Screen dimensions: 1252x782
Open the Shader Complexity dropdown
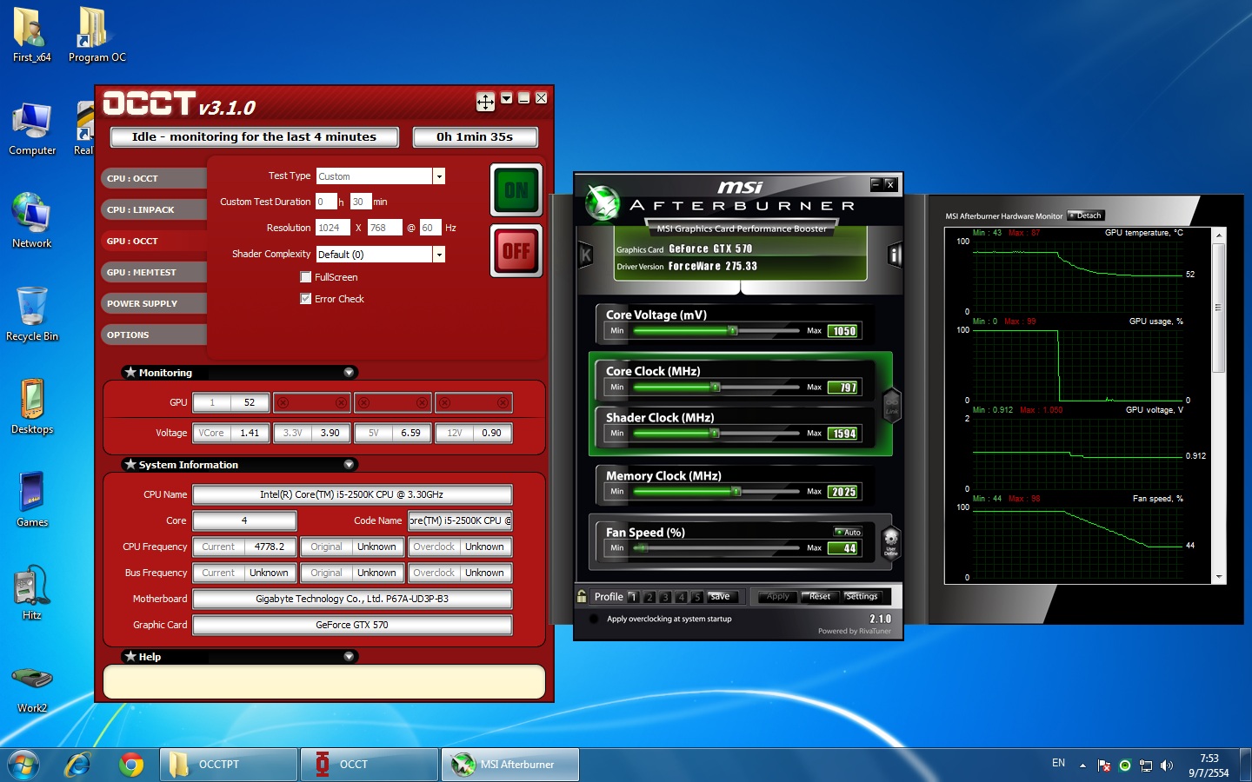pos(439,255)
